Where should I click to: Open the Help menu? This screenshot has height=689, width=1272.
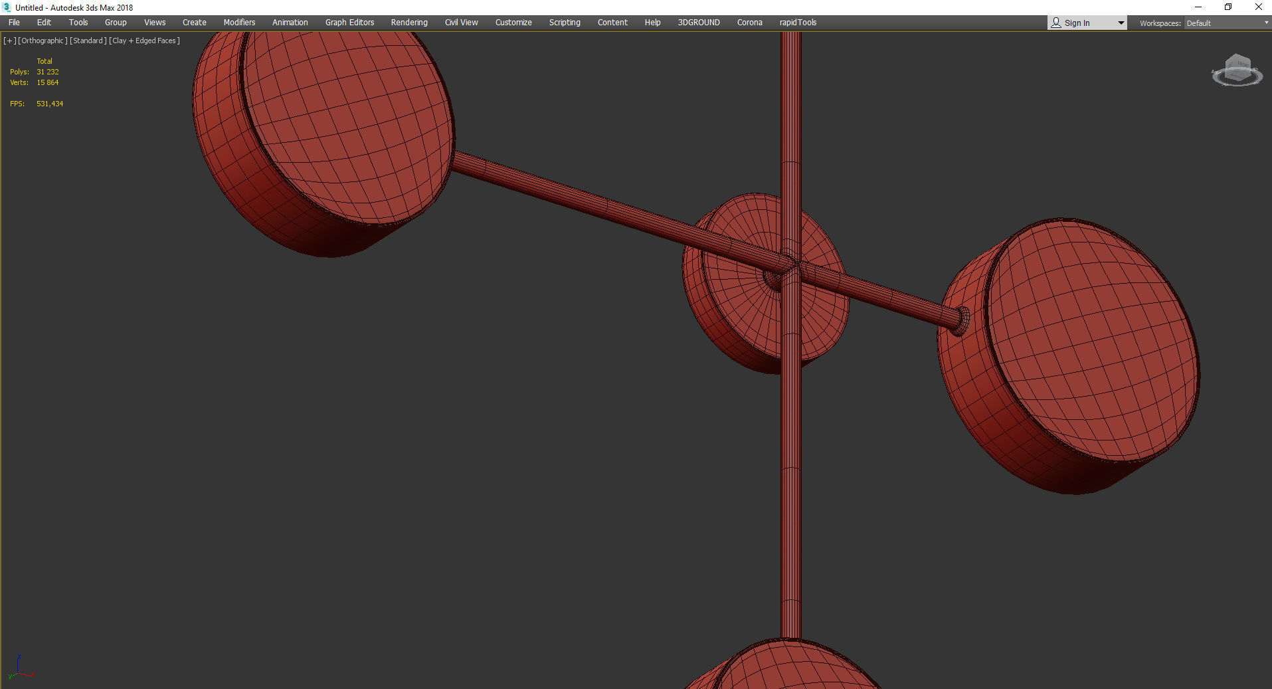pos(653,23)
